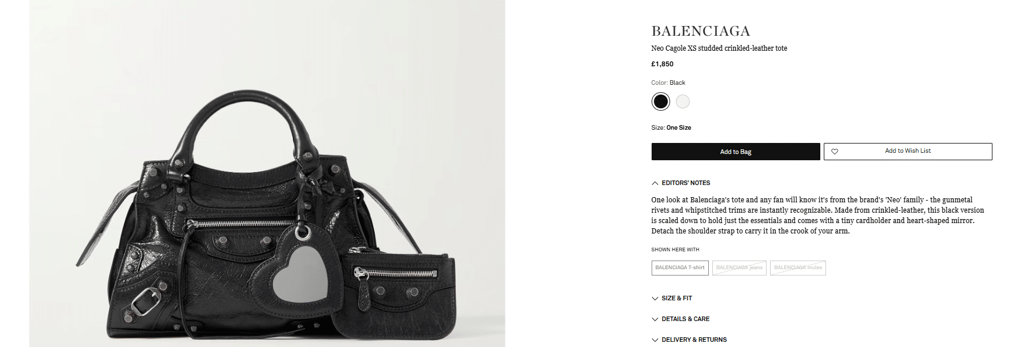
Task: Expand Delivery & Returns by its label
Action: [x=694, y=340]
